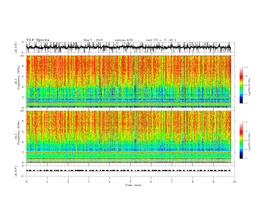Click the ch.1 colorbar "log(PSD)(V²/Hz)" label

tap(250, 87)
